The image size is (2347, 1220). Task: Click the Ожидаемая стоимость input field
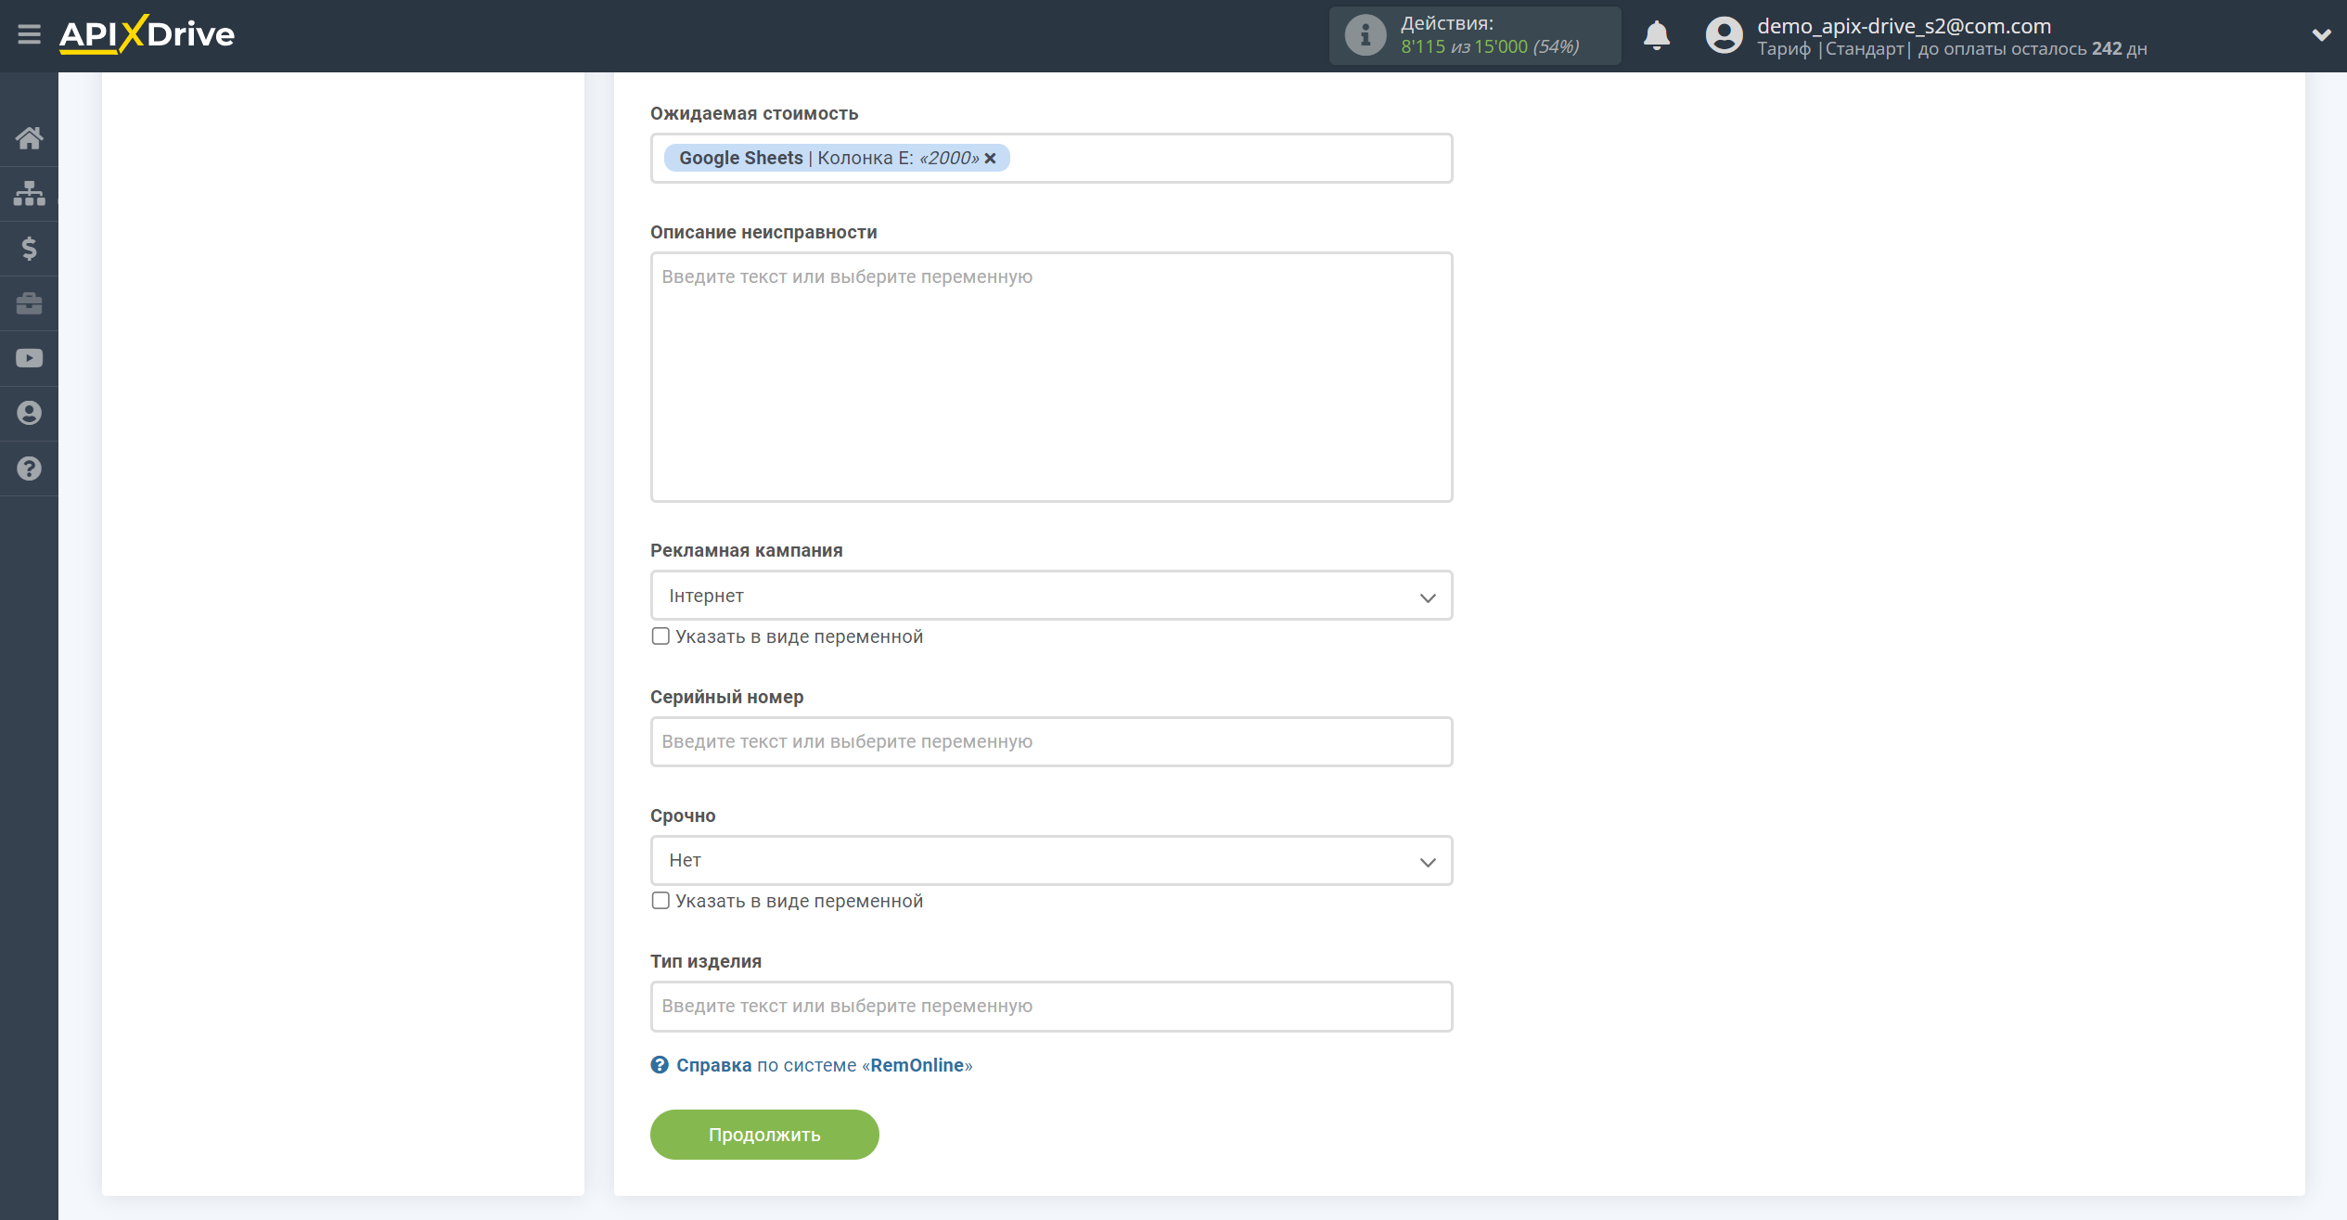click(x=1051, y=159)
